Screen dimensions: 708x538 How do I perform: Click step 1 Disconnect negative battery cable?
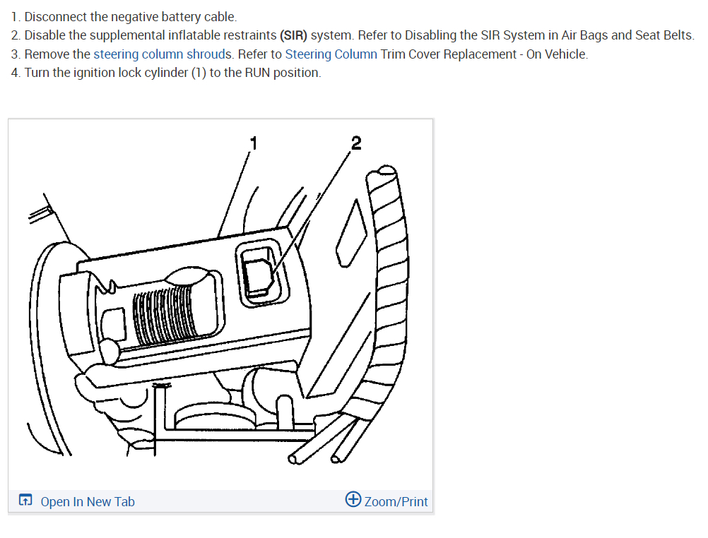coord(124,17)
